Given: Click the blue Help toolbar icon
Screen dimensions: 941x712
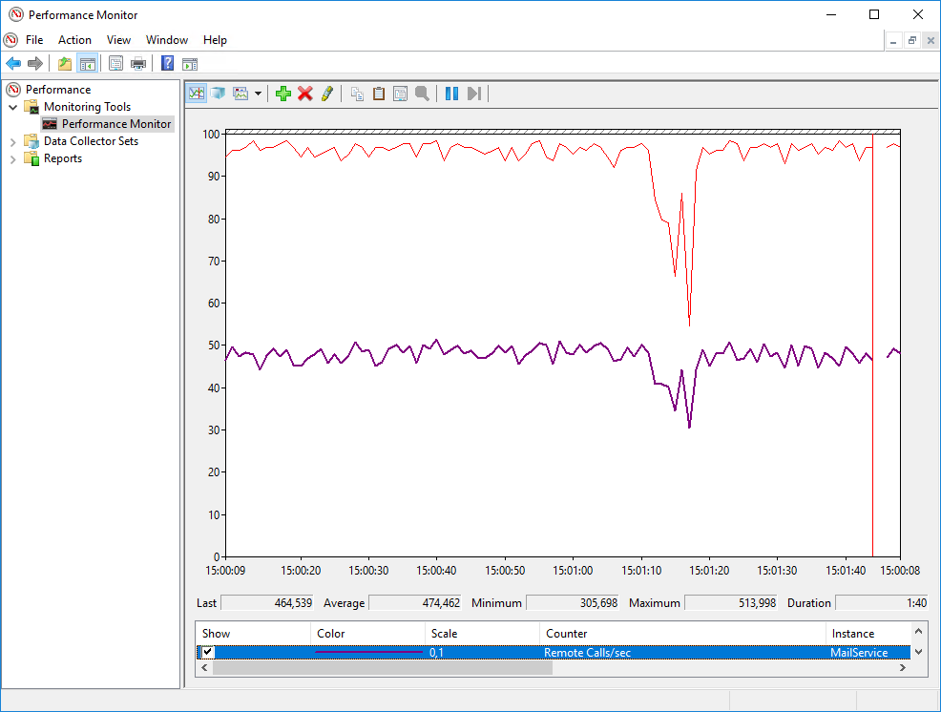Looking at the screenshot, I should [x=167, y=64].
